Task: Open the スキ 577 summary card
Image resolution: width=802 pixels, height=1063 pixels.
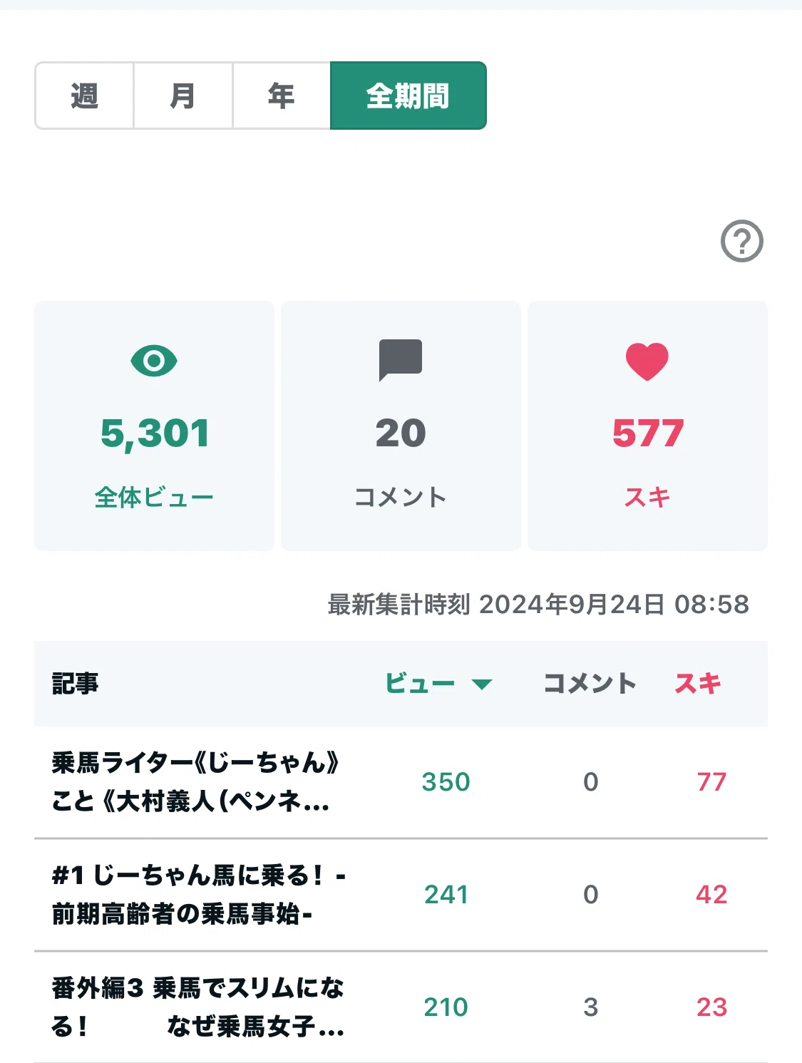Action: [x=647, y=426]
